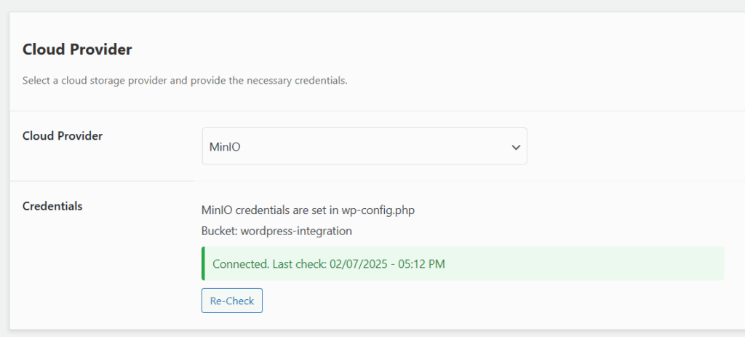Click the chevron arrow in the MinIO select box

[x=516, y=147]
